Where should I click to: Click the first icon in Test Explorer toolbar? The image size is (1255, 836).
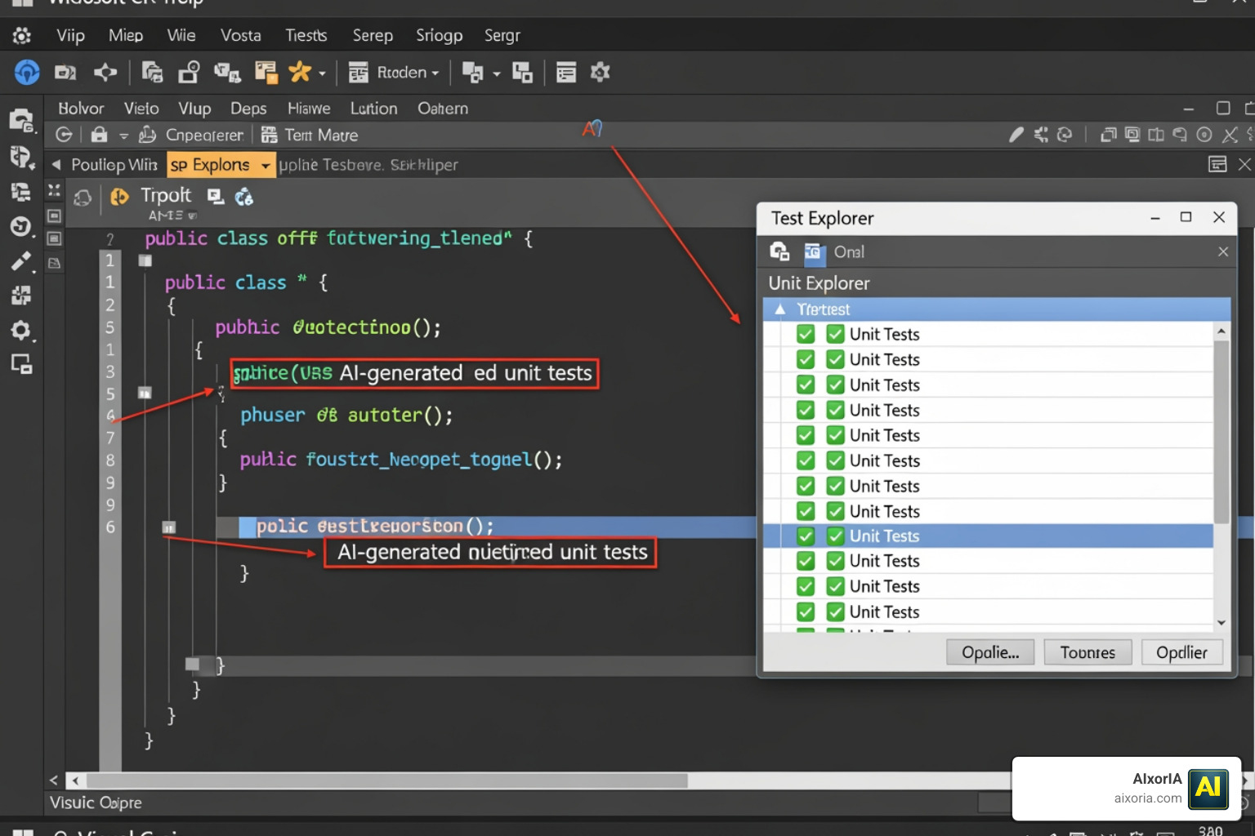click(x=779, y=251)
